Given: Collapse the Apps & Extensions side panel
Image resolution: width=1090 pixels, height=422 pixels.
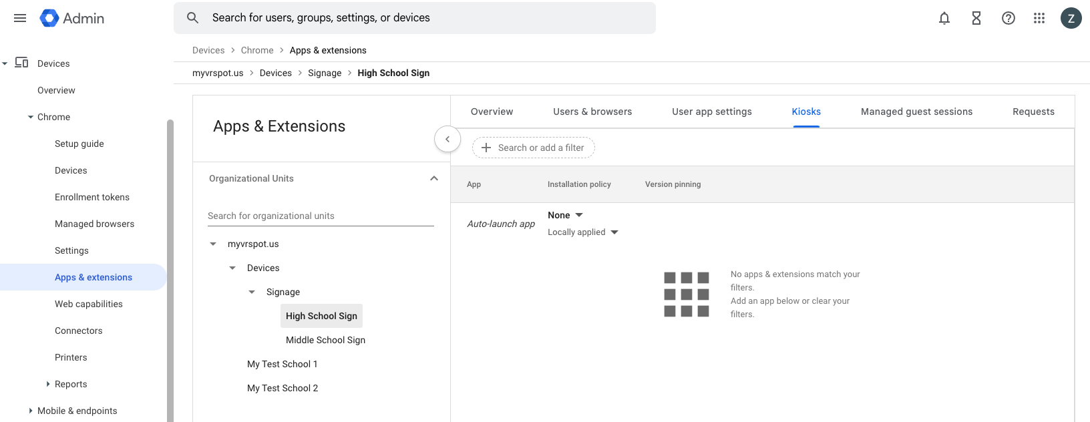Looking at the screenshot, I should [x=447, y=139].
